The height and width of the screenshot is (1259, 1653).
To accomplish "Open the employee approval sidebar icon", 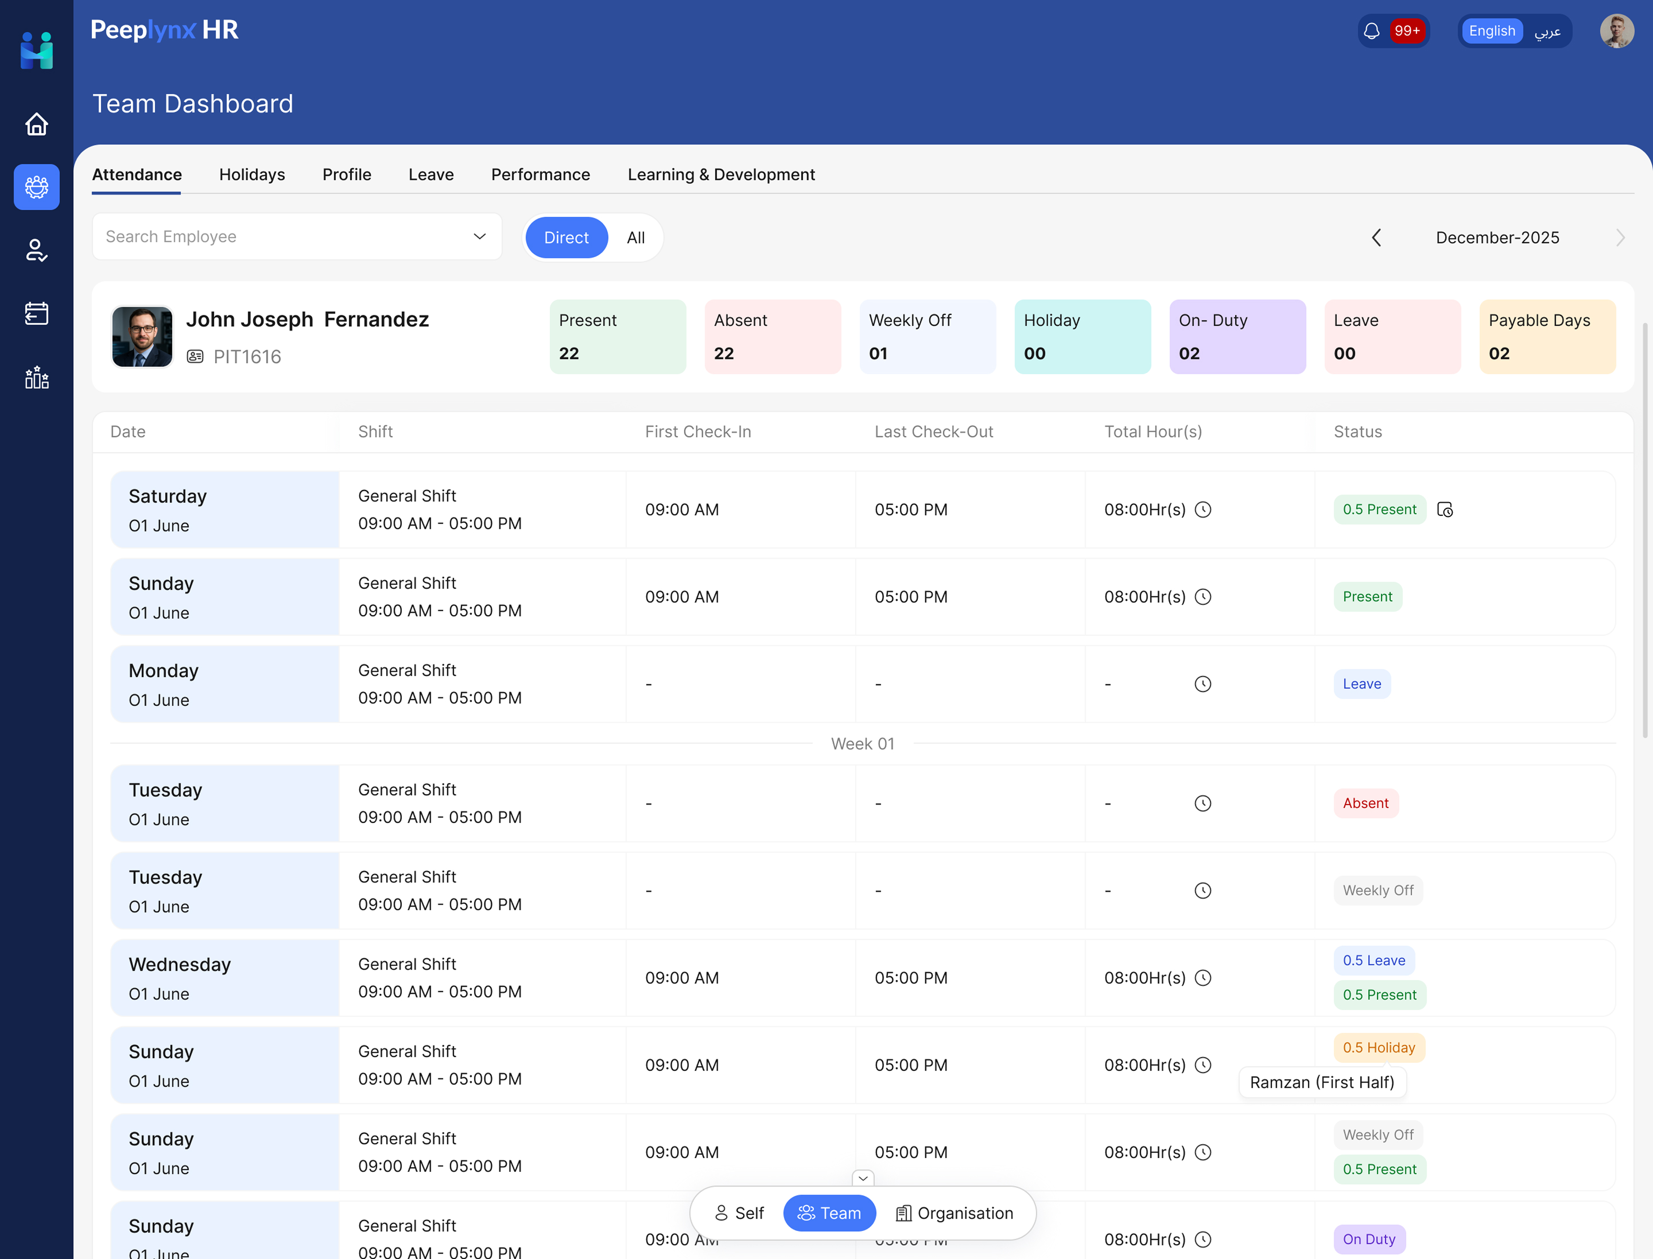I will point(36,250).
